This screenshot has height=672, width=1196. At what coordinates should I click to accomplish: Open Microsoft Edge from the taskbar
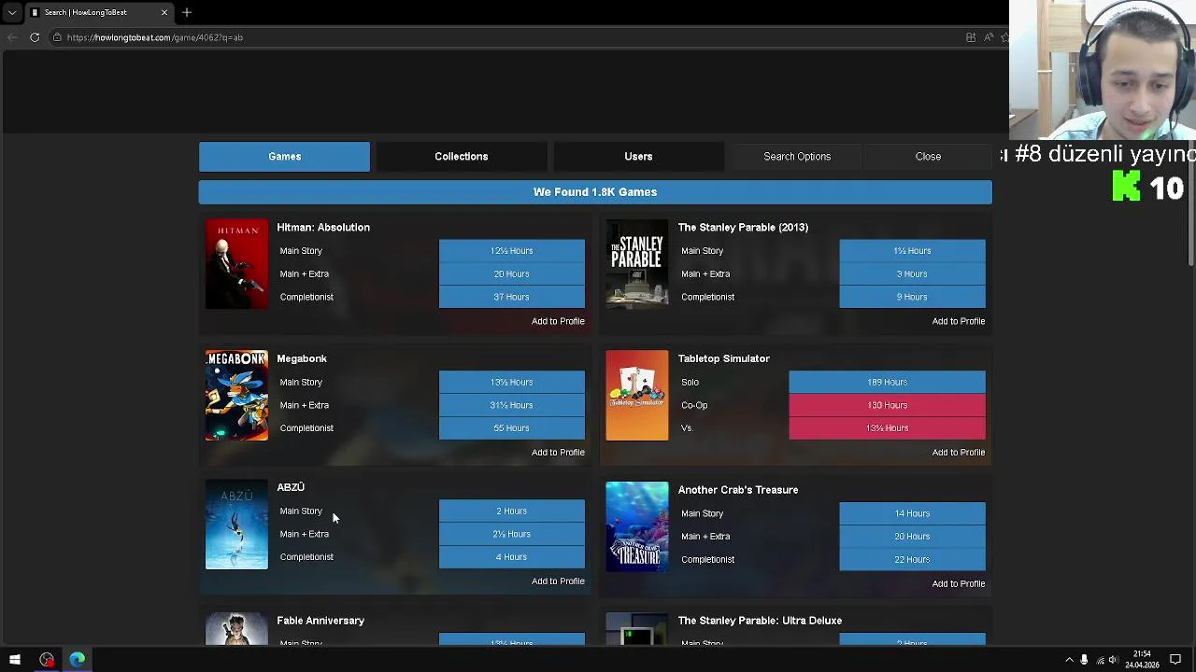tap(77, 660)
